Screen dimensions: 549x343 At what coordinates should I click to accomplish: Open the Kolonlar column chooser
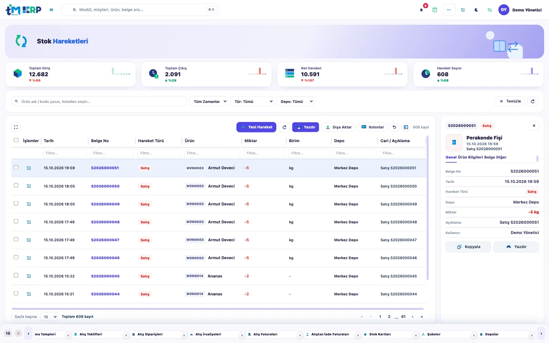click(372, 127)
